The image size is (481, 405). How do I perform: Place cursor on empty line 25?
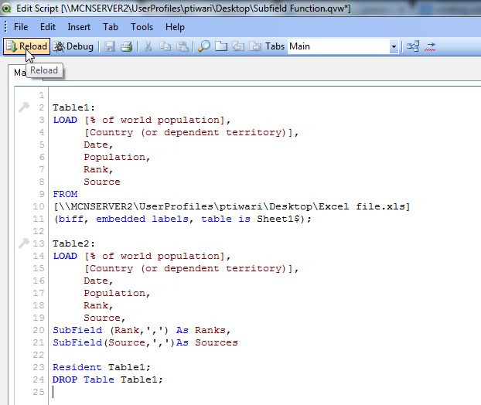53,392
